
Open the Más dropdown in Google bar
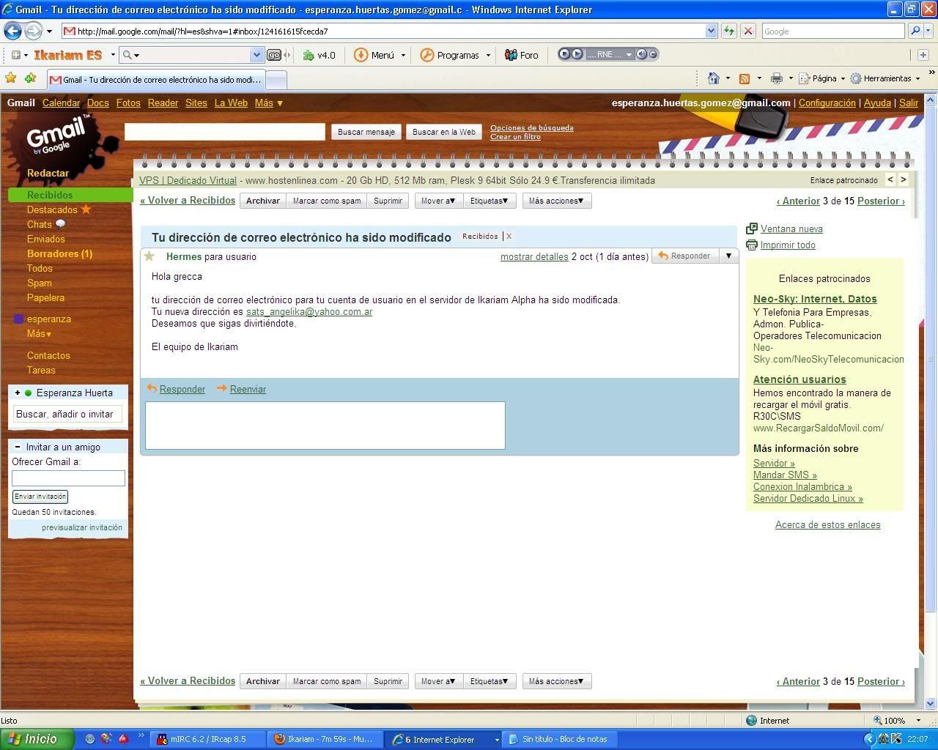pos(268,103)
